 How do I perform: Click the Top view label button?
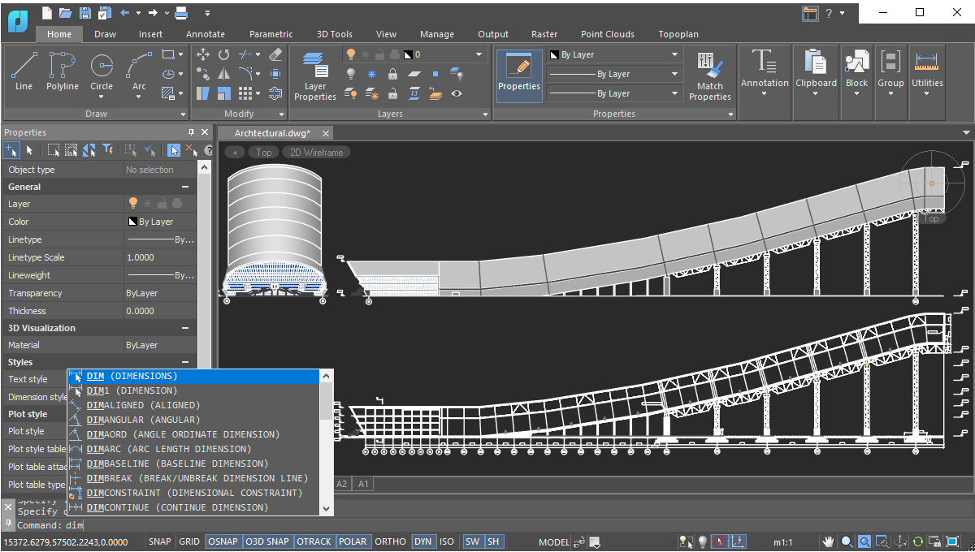tap(264, 152)
